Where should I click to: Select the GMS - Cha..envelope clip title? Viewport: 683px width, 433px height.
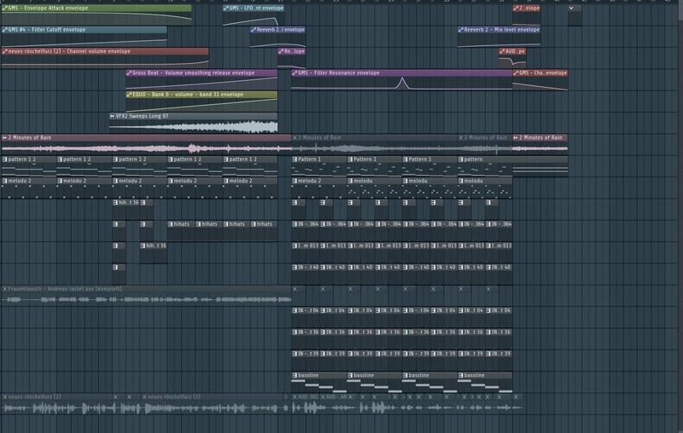[x=540, y=73]
